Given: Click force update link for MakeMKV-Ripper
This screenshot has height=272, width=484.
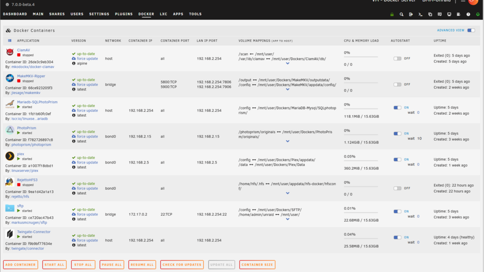Looking at the screenshot, I should tap(87, 85).
